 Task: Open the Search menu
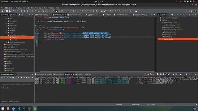point(33,8)
